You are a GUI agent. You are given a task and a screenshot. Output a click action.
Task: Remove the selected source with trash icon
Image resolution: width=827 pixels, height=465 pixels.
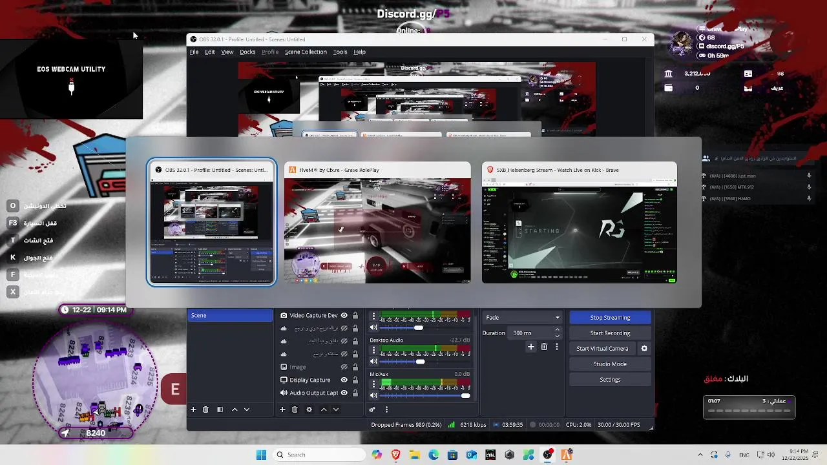tap(295, 409)
